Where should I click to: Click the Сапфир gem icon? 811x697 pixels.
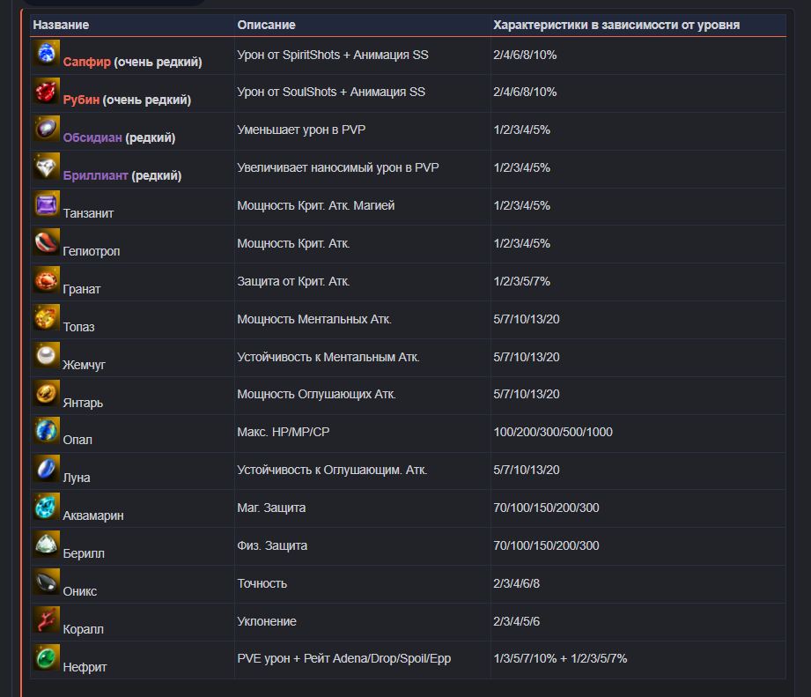tap(46, 54)
